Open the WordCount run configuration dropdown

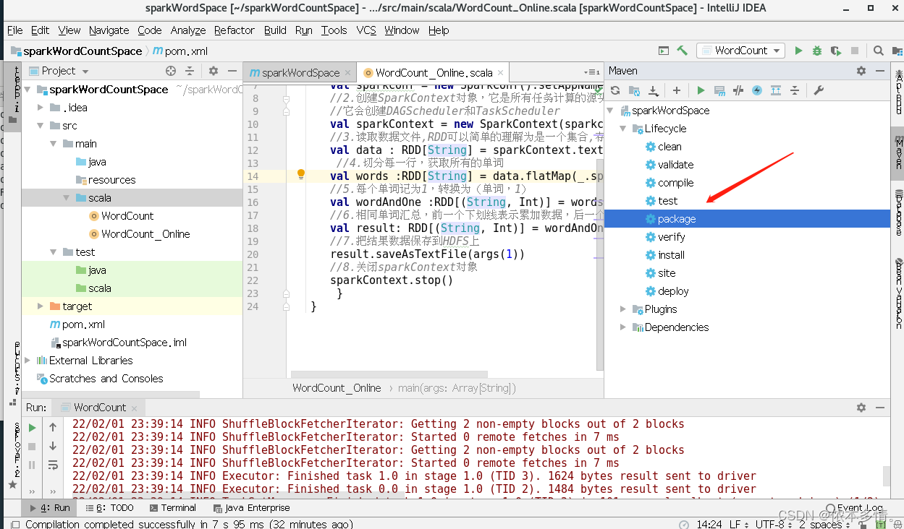(740, 51)
